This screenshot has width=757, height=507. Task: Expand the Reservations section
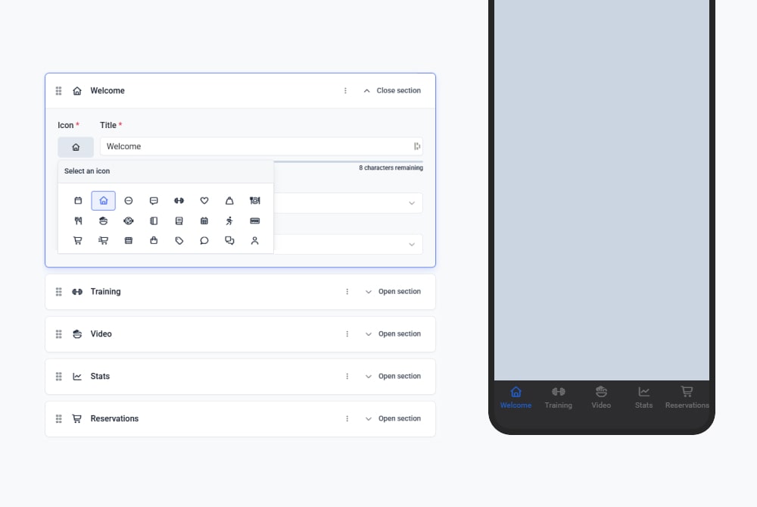tap(393, 418)
